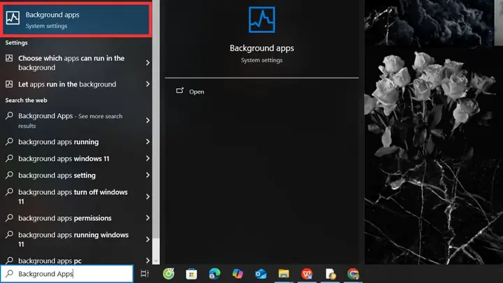Expand arrow for background apps running
This screenshot has height=283, width=503.
click(x=147, y=141)
